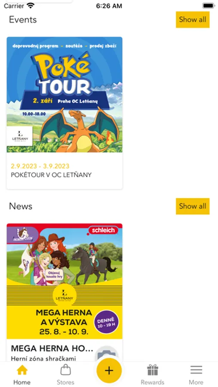This screenshot has height=387, width=218.
Task: Tap the schleich logo badge
Action: 103,230
